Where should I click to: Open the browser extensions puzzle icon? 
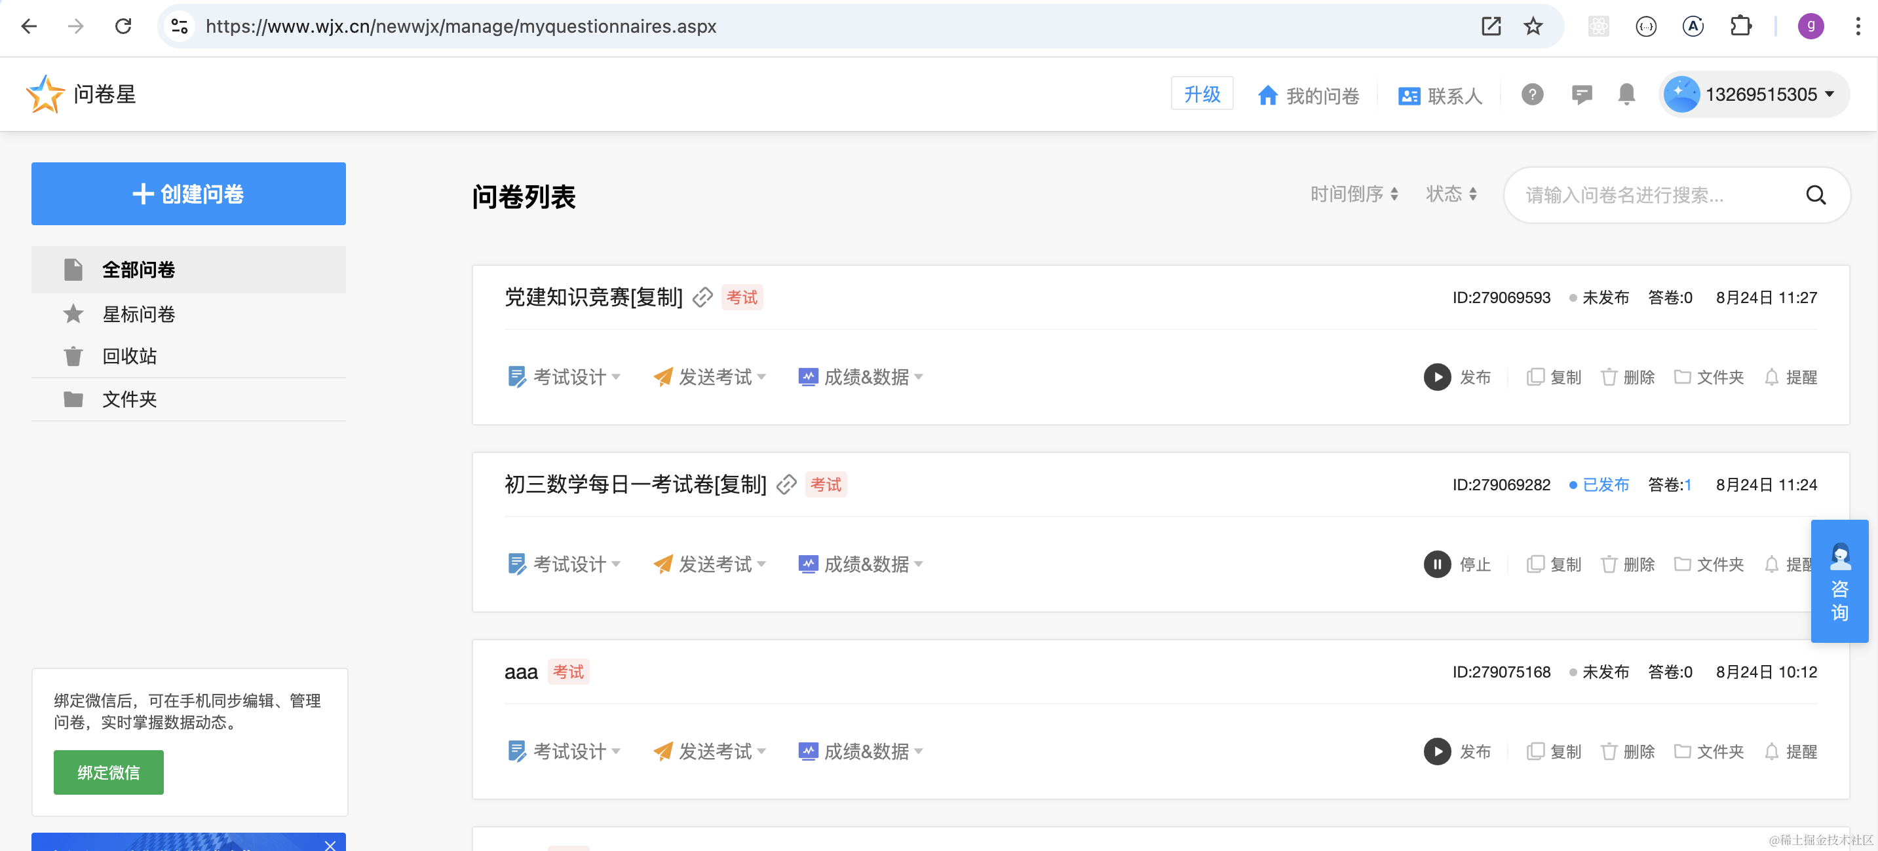[x=1740, y=26]
